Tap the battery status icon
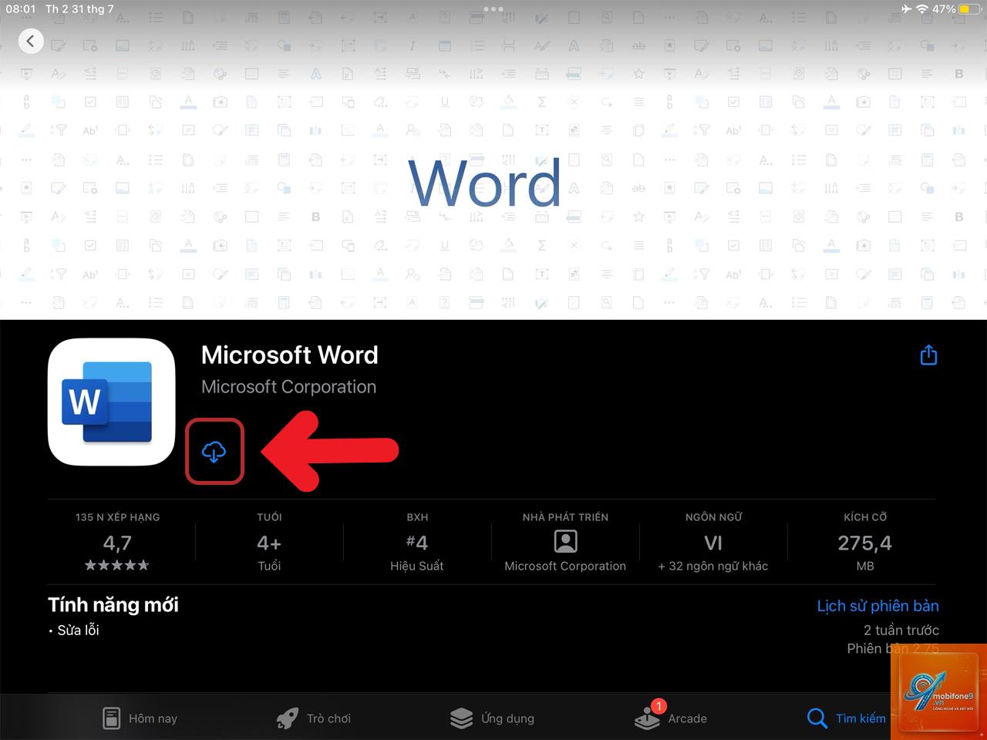This screenshot has height=740, width=987. point(968,9)
